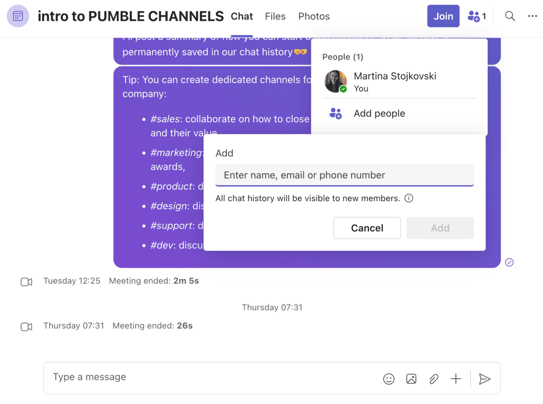The width and height of the screenshot is (543, 404).
Task: Click the paperclip attach file icon
Action: [x=433, y=379]
